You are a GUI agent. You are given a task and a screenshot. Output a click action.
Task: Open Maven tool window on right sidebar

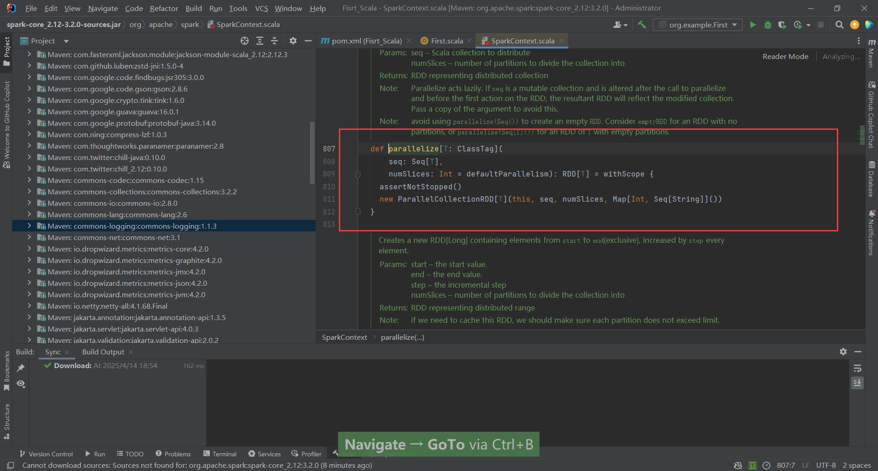[872, 53]
